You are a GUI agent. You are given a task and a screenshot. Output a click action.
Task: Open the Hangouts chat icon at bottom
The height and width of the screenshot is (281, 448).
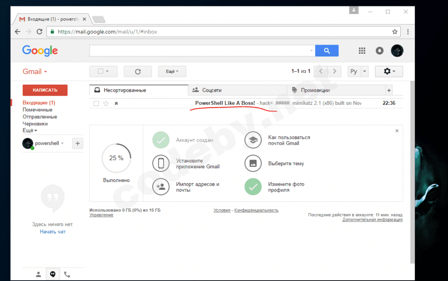(52, 274)
